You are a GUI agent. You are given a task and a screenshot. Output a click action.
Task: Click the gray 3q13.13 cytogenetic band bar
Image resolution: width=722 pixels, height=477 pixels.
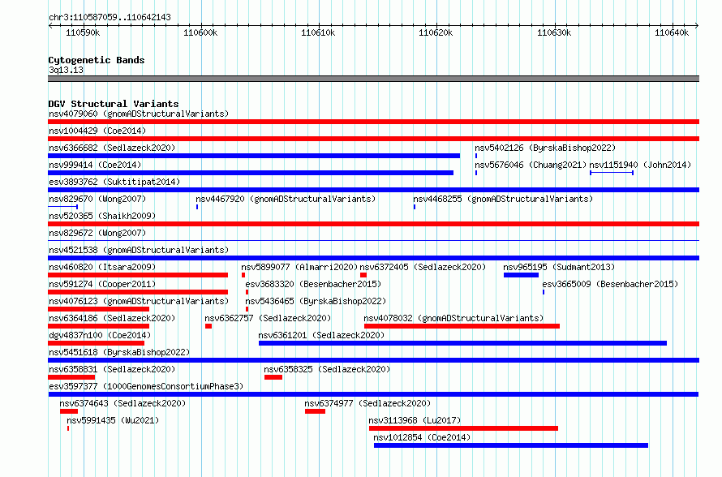[373, 79]
